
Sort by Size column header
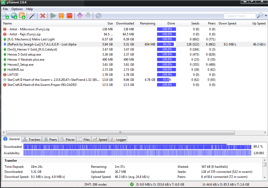107,23
